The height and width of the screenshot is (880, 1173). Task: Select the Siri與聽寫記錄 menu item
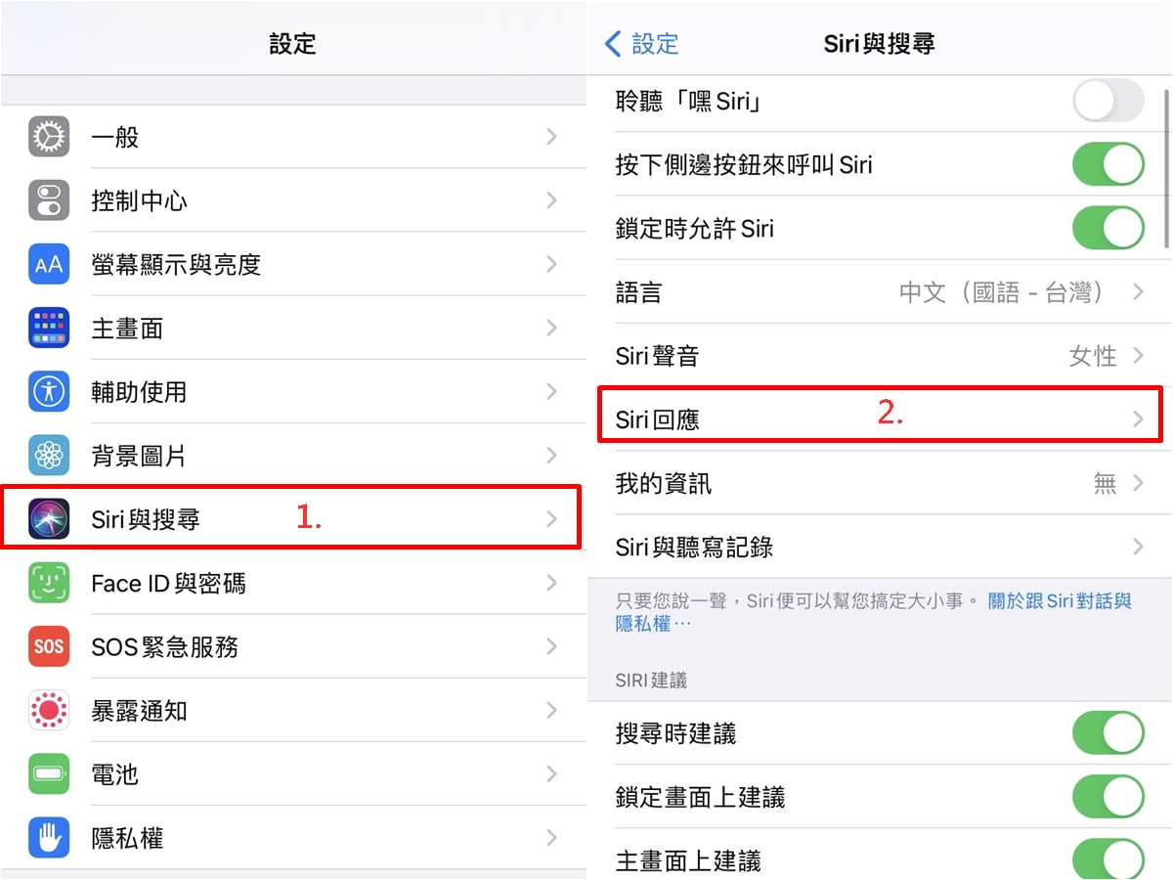(880, 547)
